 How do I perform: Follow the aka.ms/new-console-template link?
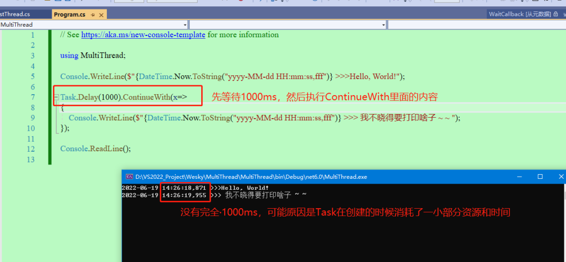point(143,35)
